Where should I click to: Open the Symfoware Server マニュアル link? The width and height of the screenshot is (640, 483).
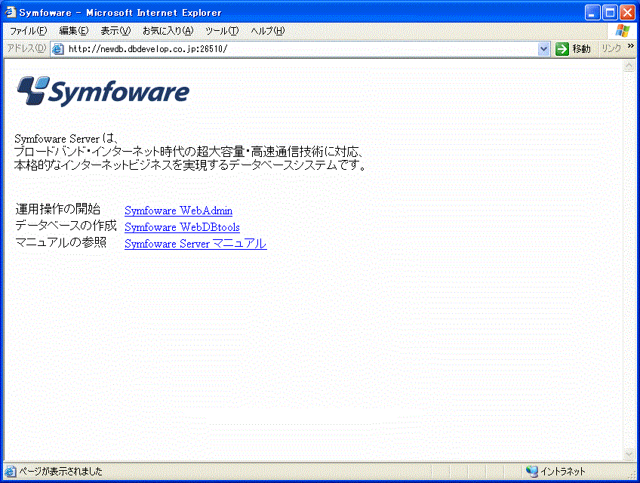tap(195, 244)
